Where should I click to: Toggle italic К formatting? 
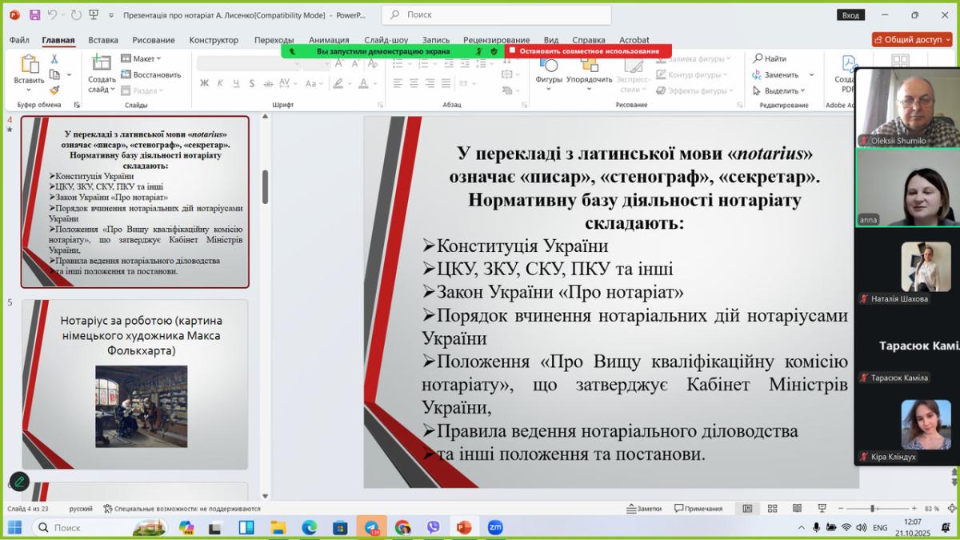tap(220, 83)
